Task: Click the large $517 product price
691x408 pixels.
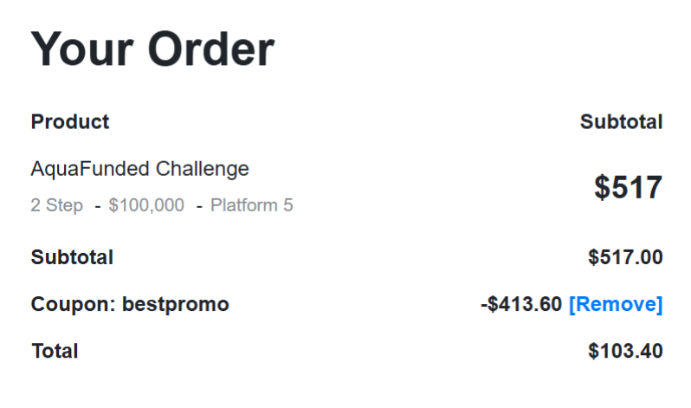Action: (x=628, y=187)
